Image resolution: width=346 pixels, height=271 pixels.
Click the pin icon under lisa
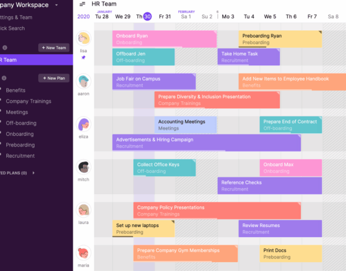84,57
